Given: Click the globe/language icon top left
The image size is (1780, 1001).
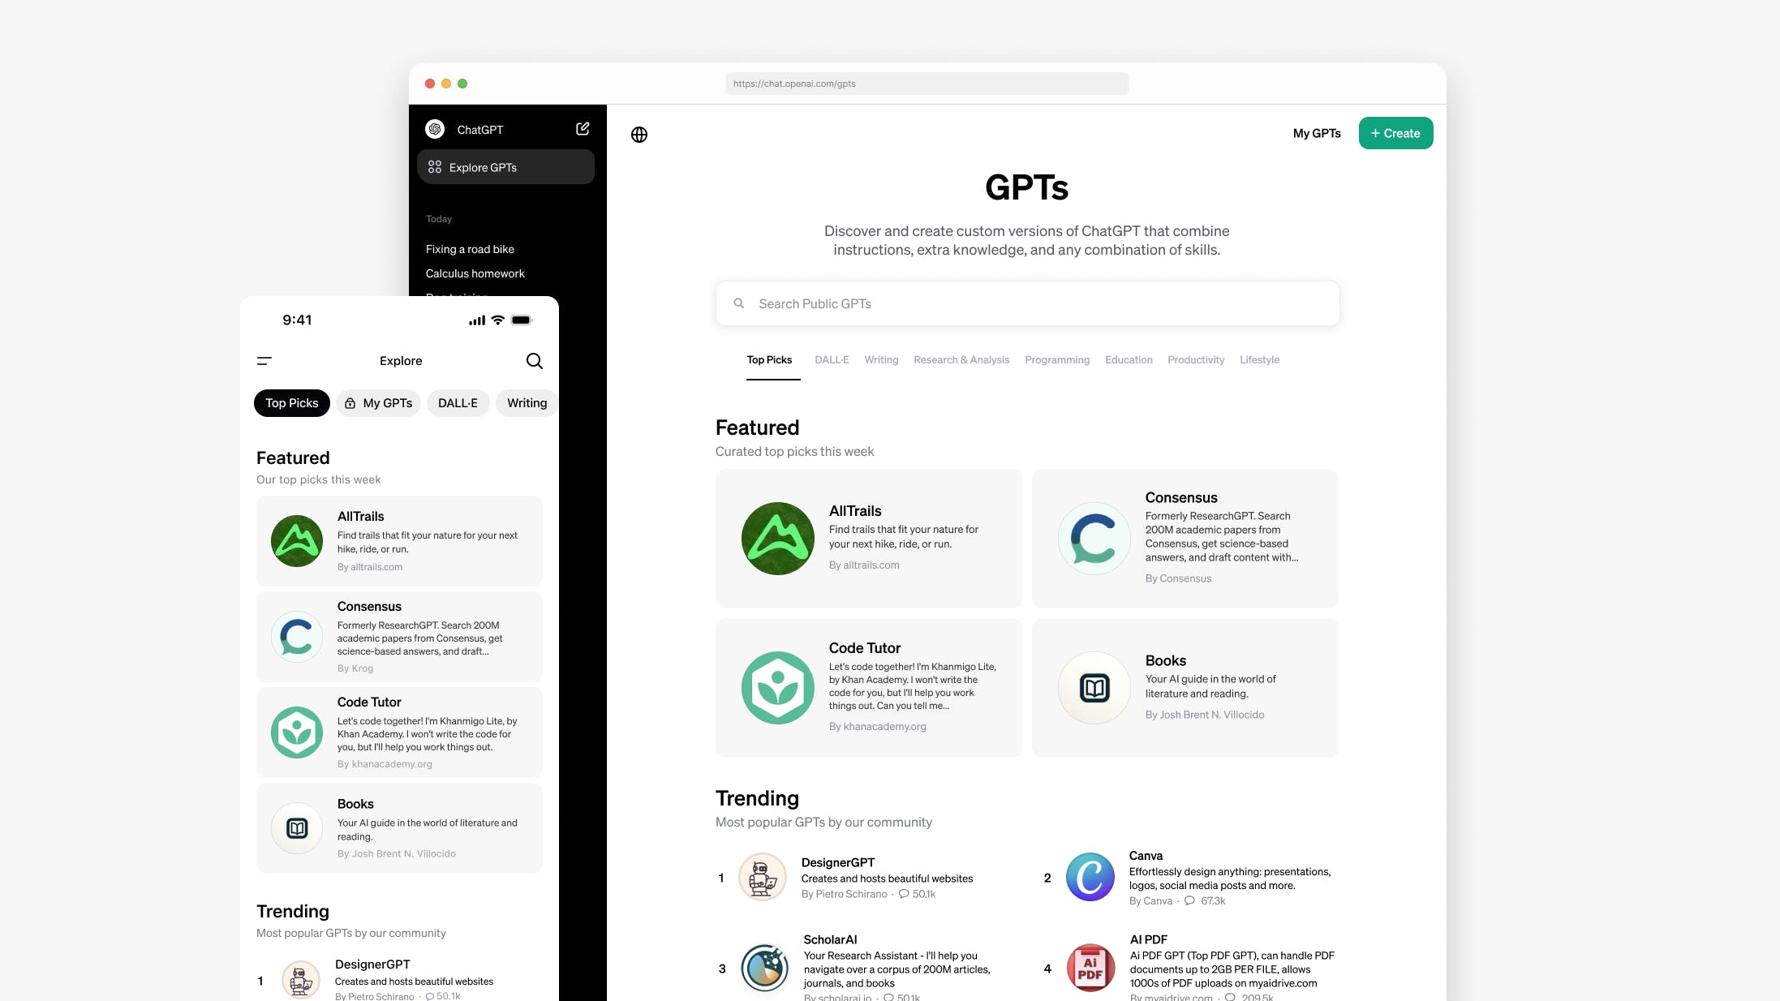Looking at the screenshot, I should tap(639, 133).
